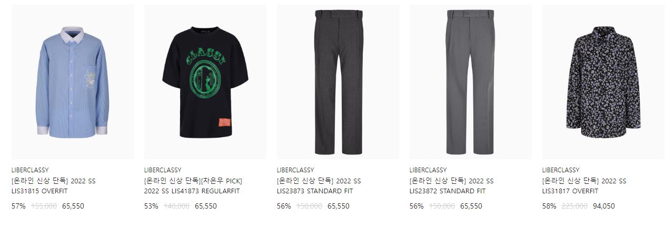Screen dimensions: 665x228
Task: Click LIBERCLASSY brand above LIS23872 item
Action: pos(428,170)
